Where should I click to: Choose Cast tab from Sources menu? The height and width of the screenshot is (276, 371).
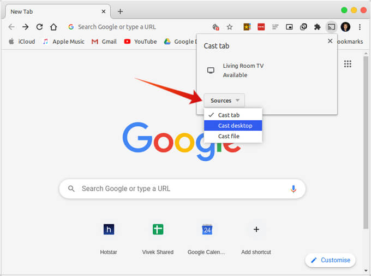point(233,115)
